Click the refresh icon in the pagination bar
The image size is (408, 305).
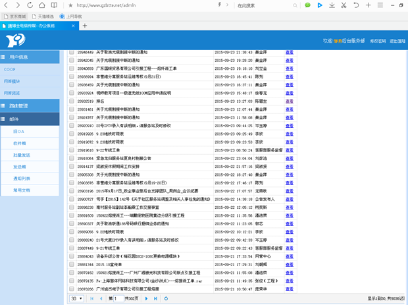point(166,298)
